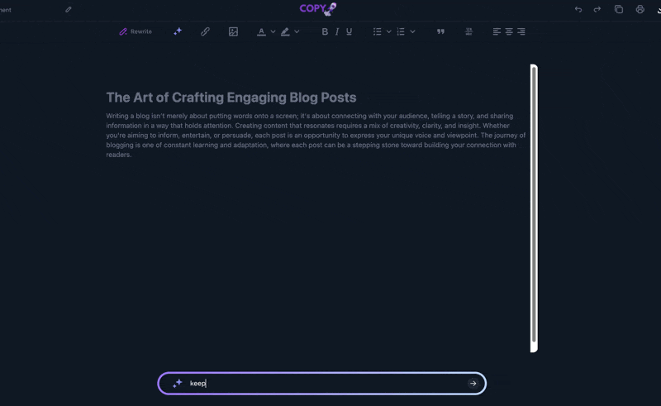Click the AI prompt input field
This screenshot has height=406, width=661.
[x=322, y=383]
